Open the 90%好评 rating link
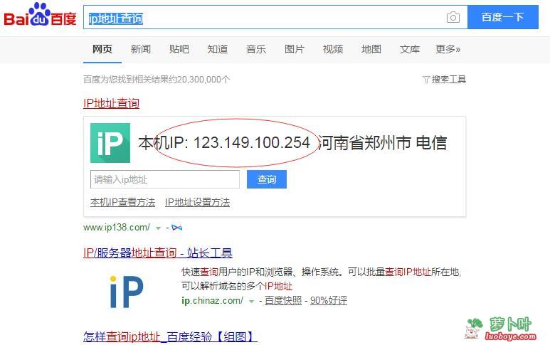The width and height of the screenshot is (550, 345). coord(329,301)
